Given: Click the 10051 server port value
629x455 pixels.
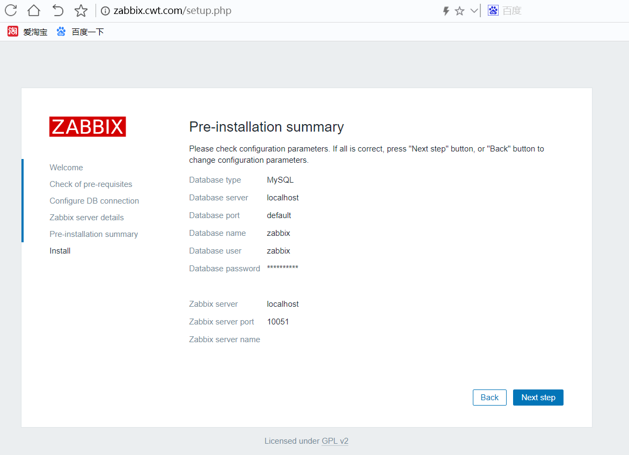Looking at the screenshot, I should (x=277, y=322).
